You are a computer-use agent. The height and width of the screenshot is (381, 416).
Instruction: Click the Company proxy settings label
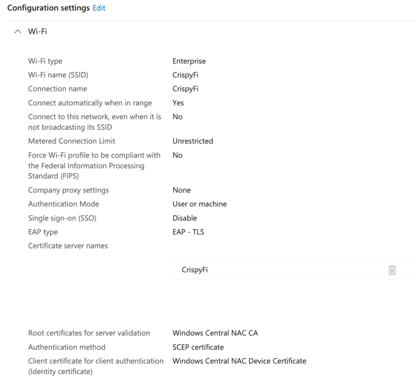(x=68, y=190)
